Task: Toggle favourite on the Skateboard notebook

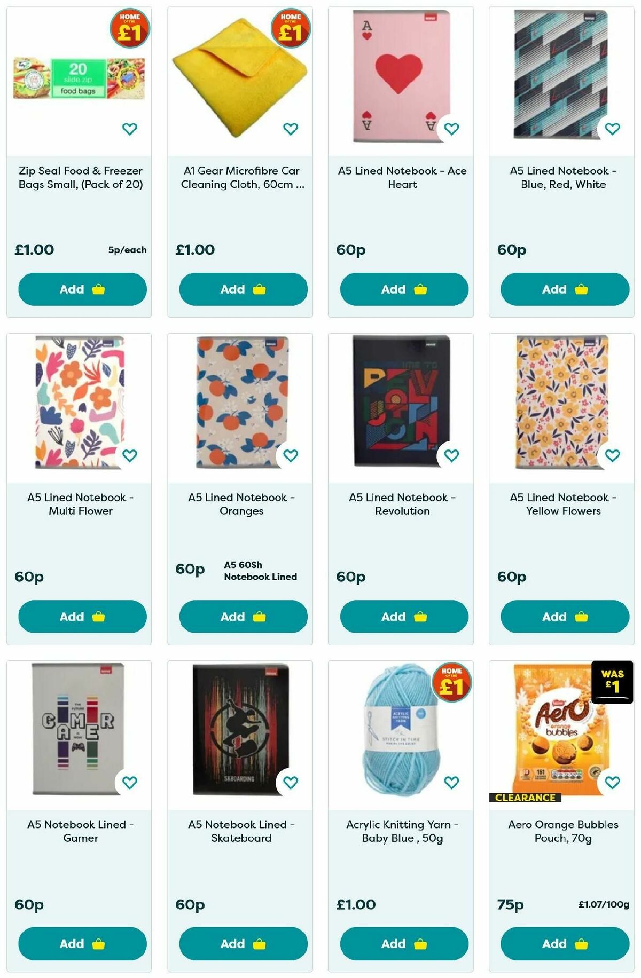Action: 290,783
